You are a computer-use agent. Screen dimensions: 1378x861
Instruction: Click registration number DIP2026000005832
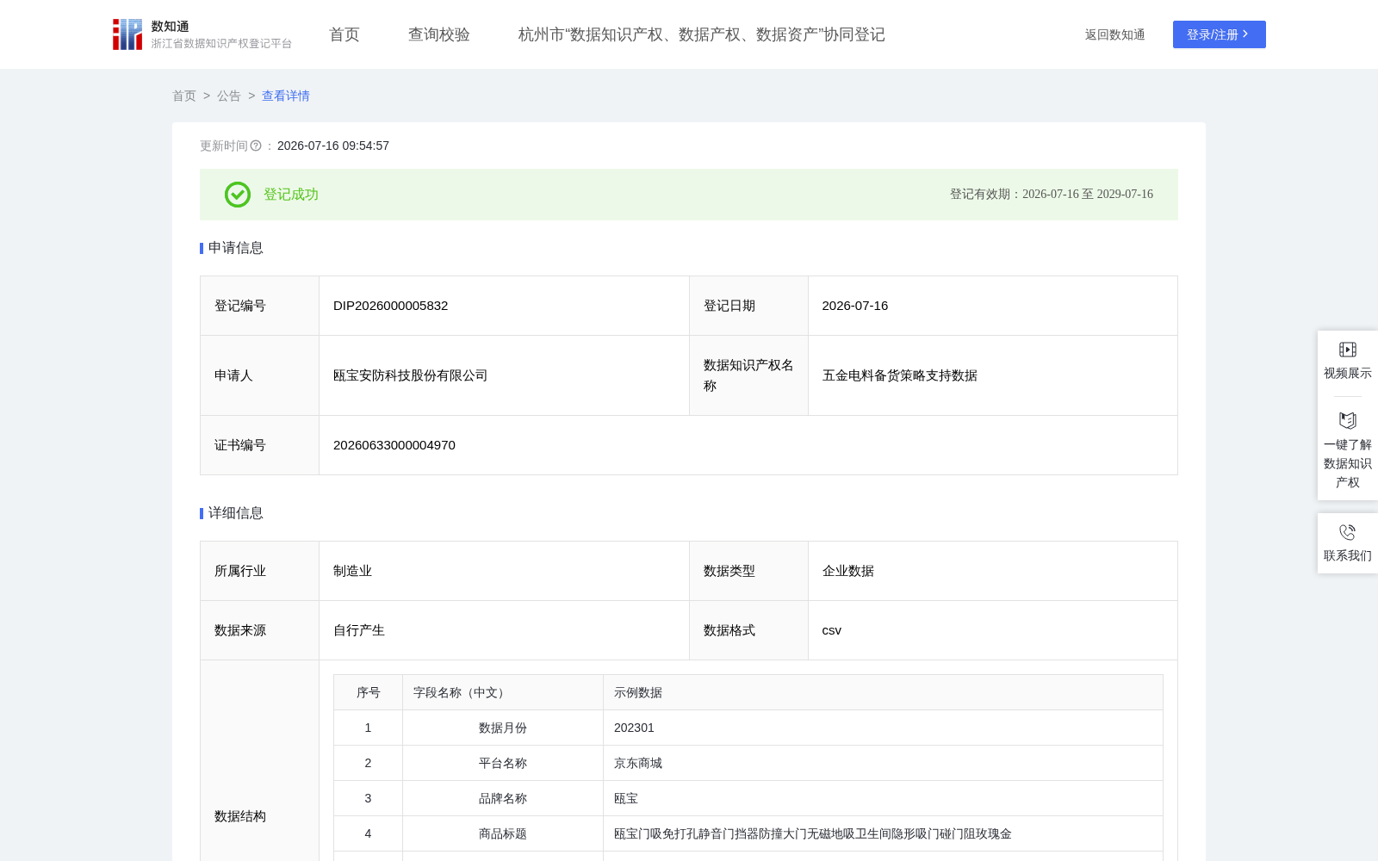click(x=391, y=306)
